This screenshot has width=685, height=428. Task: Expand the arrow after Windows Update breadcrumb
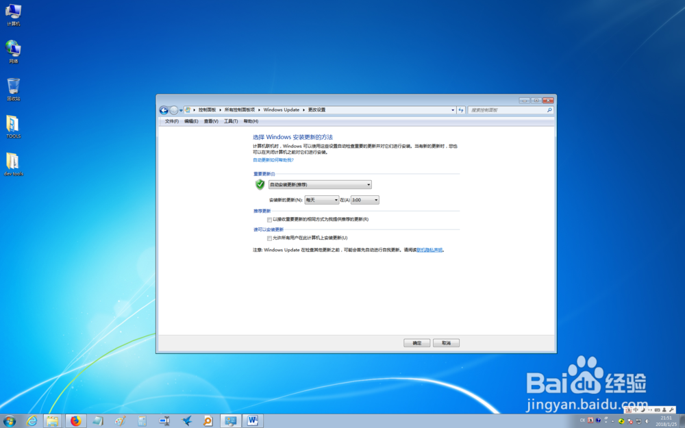tap(303, 110)
